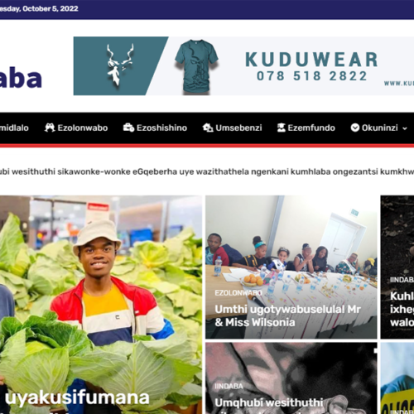Open the Ezoshishino menu item
The height and width of the screenshot is (414, 414).
(x=161, y=128)
